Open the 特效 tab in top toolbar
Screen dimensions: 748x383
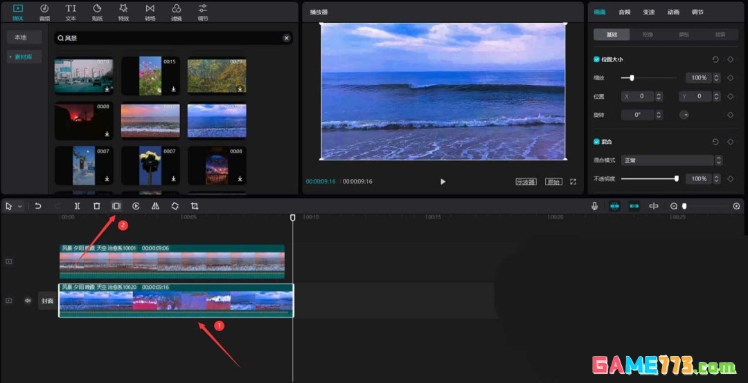coord(123,12)
